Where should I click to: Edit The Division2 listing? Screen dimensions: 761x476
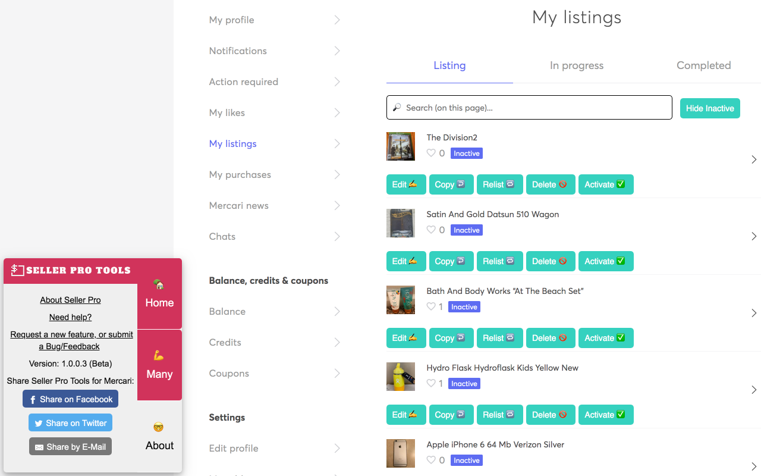[x=406, y=184]
